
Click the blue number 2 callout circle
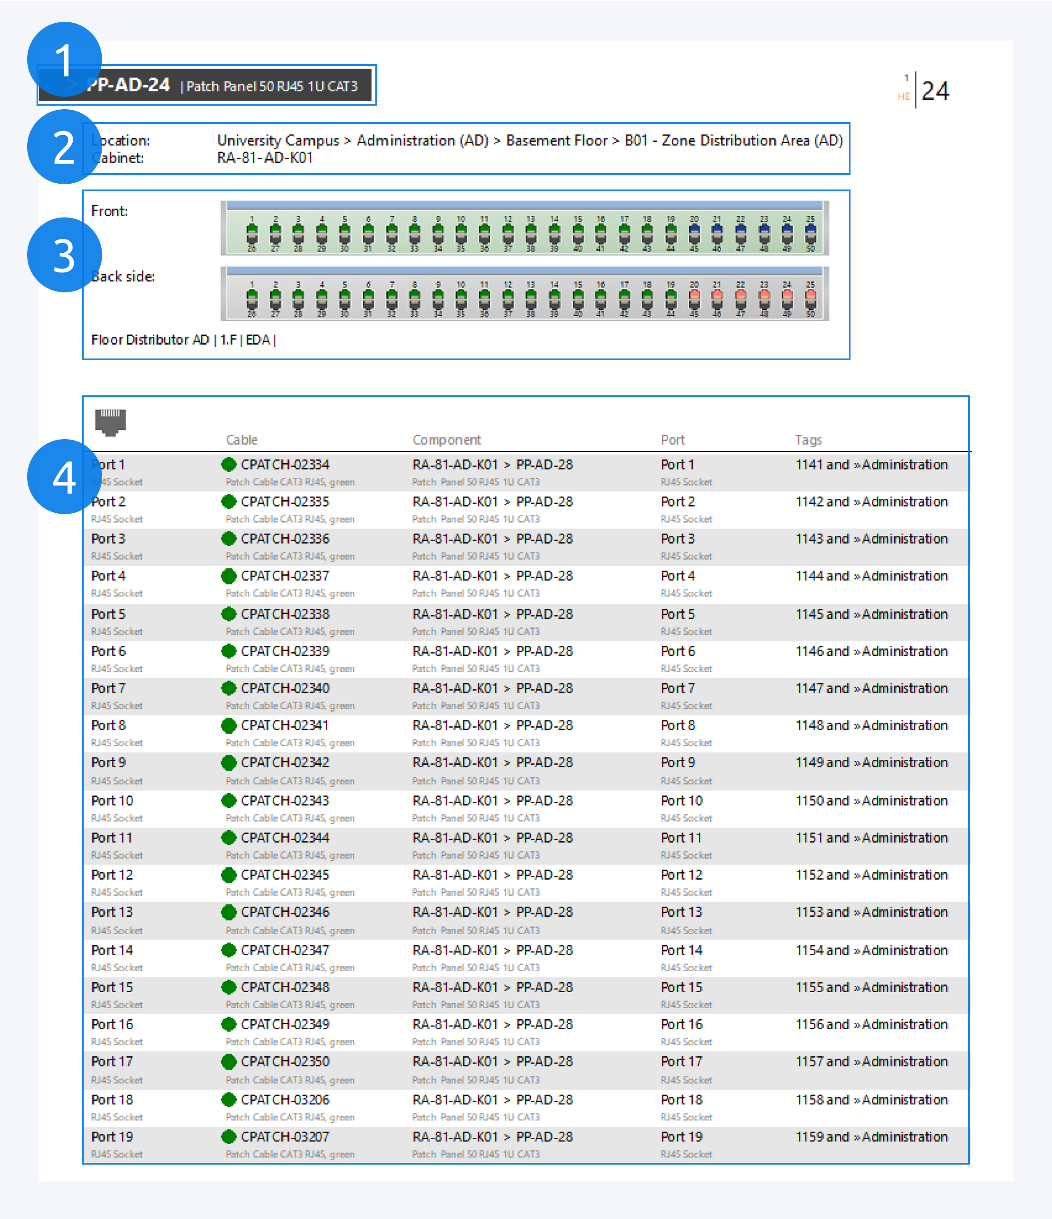click(64, 147)
